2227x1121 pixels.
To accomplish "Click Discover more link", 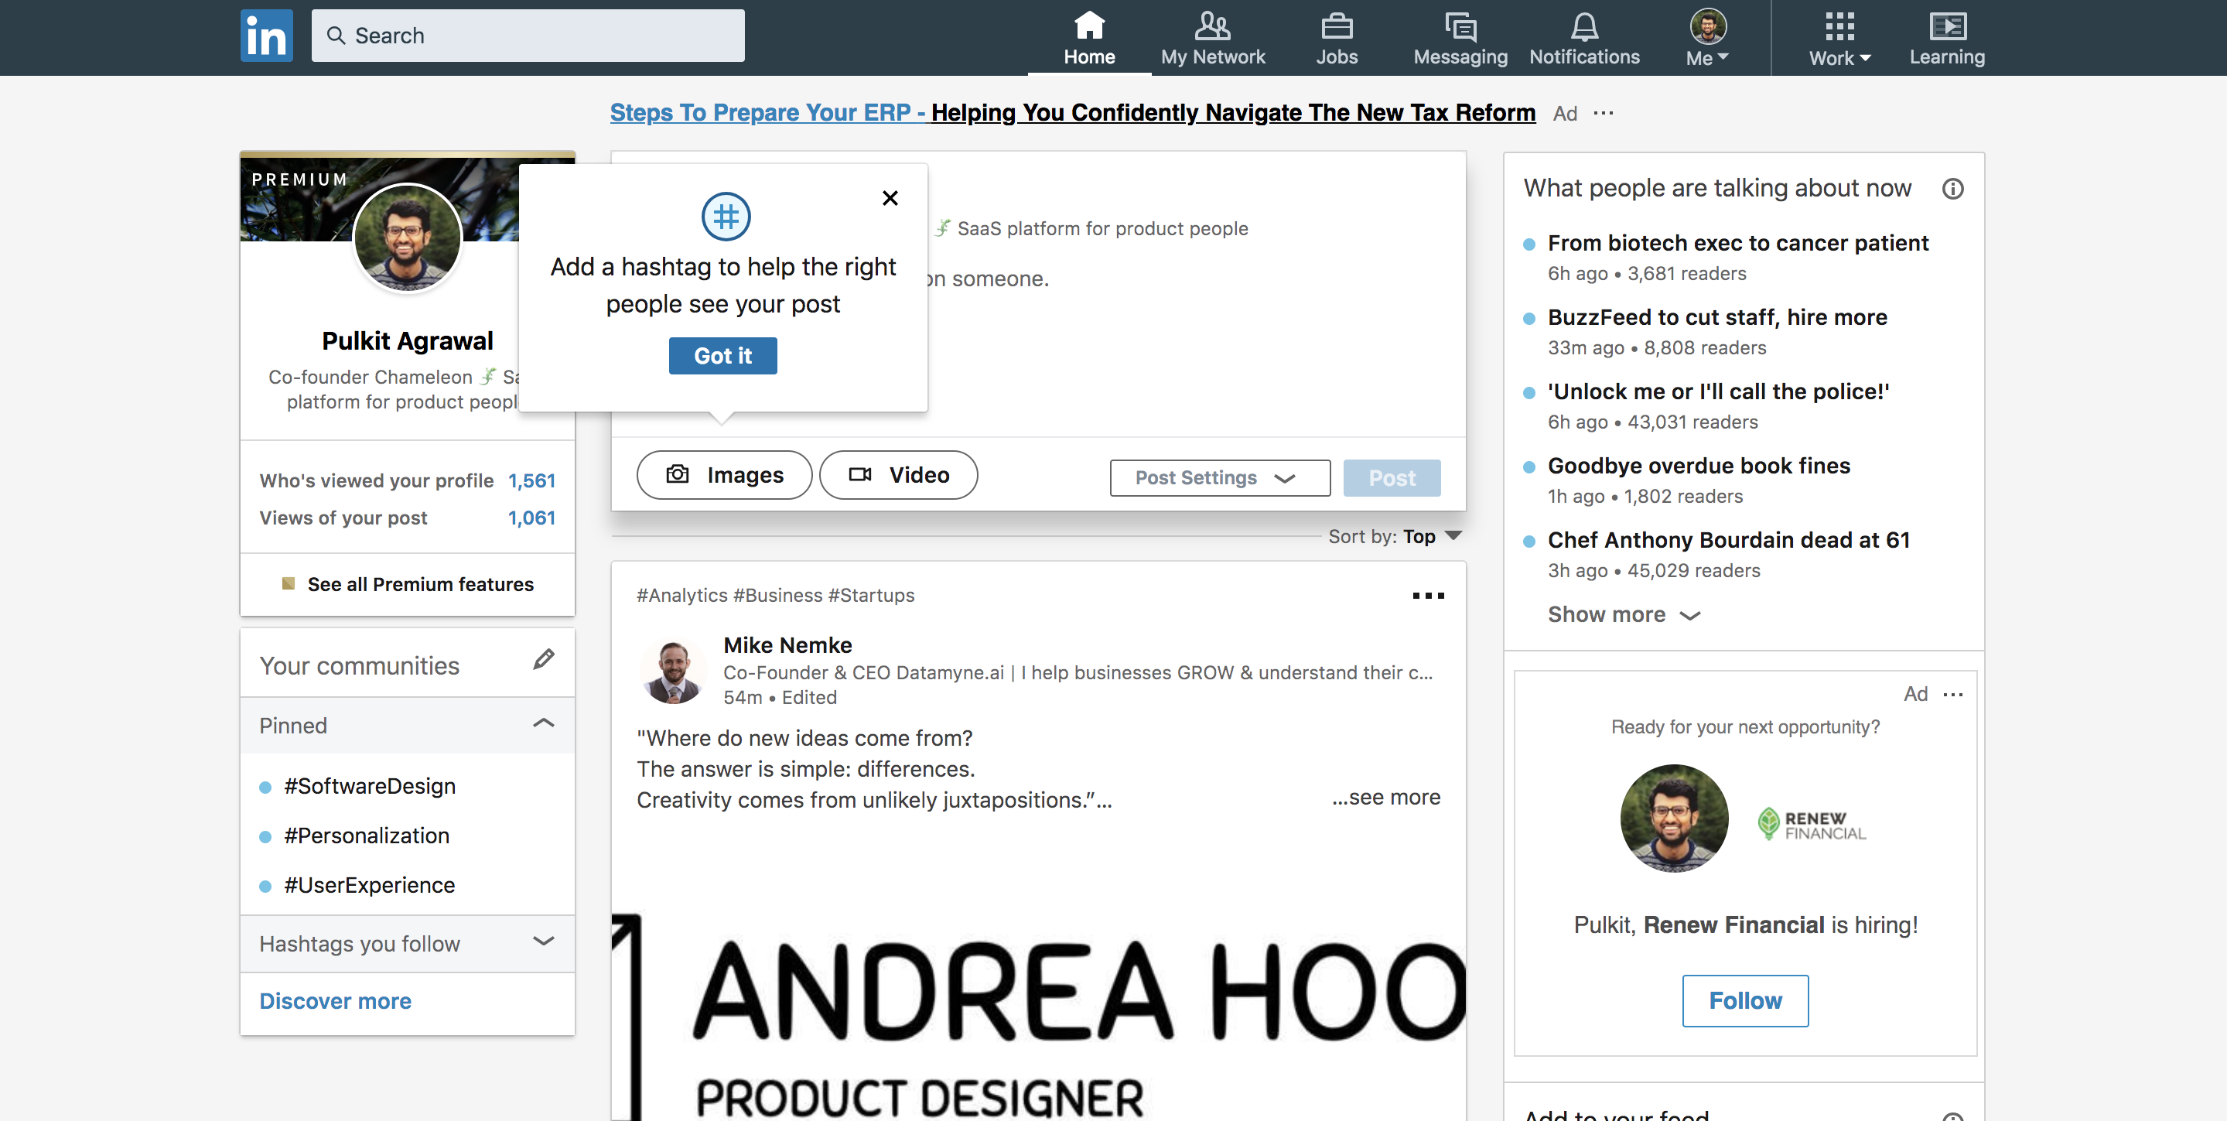I will (336, 1001).
